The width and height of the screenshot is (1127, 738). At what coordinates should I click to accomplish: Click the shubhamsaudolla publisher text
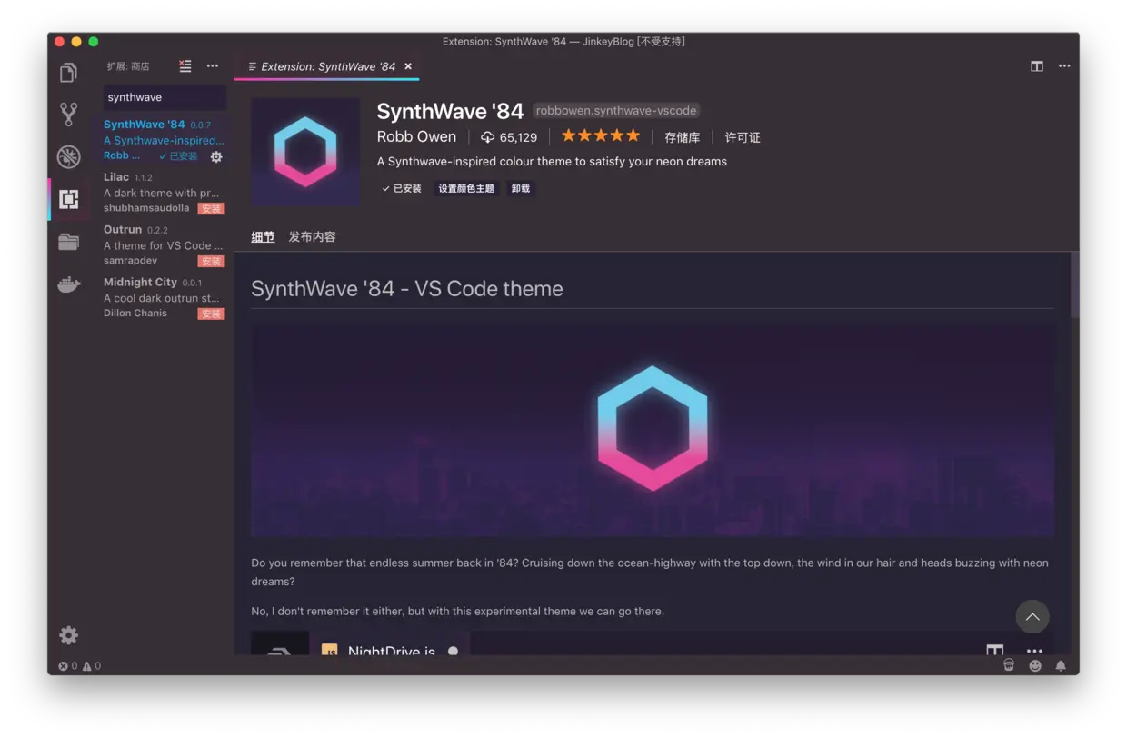146,208
